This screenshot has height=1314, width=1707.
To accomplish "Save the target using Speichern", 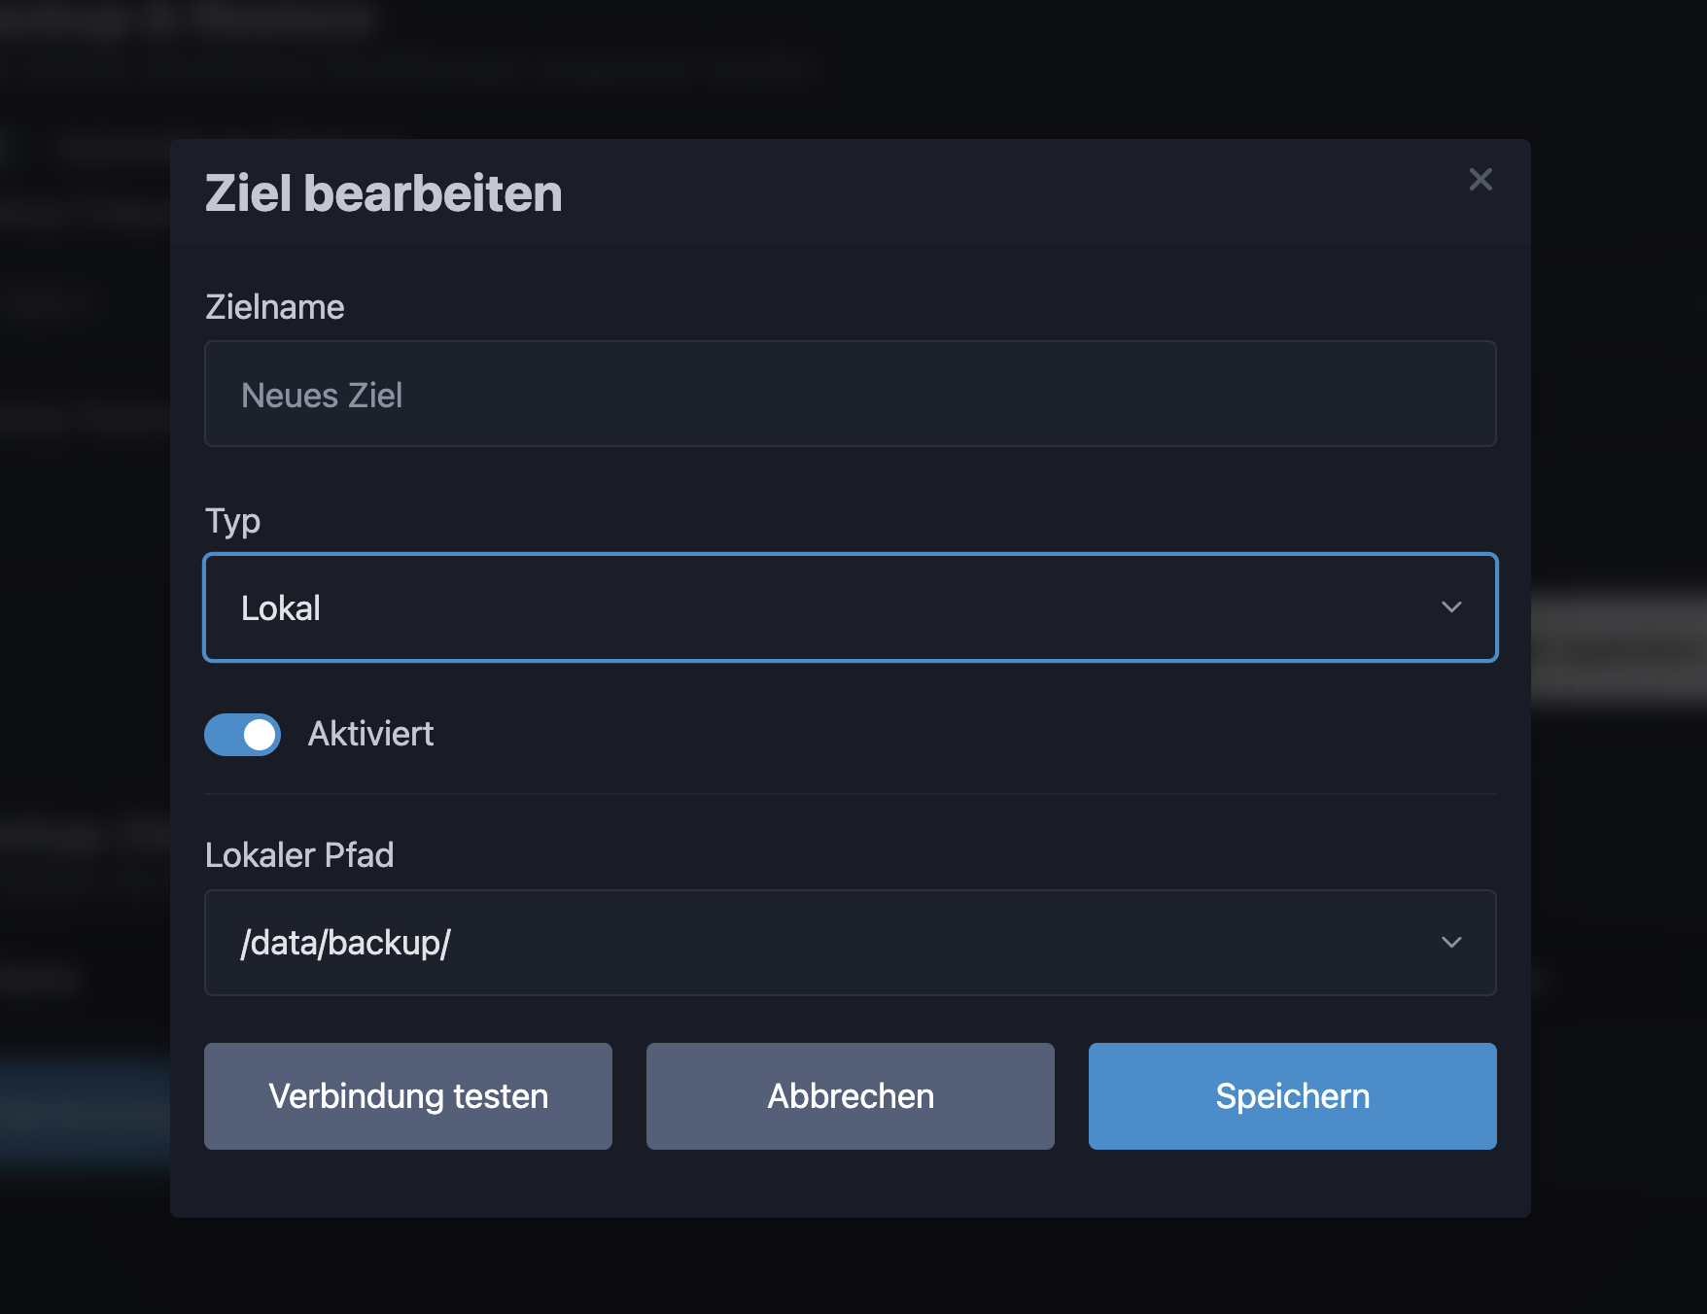I will [1292, 1096].
